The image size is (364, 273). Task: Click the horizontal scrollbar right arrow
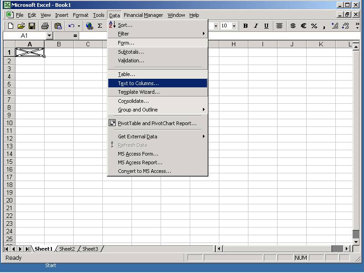click(347, 249)
